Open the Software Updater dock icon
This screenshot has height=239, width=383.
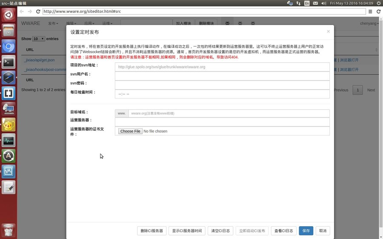click(9, 156)
